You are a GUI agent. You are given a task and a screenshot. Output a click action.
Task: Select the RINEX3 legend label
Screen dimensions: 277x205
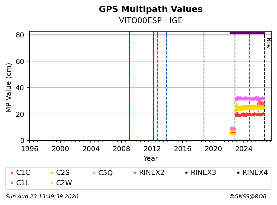point(203,173)
